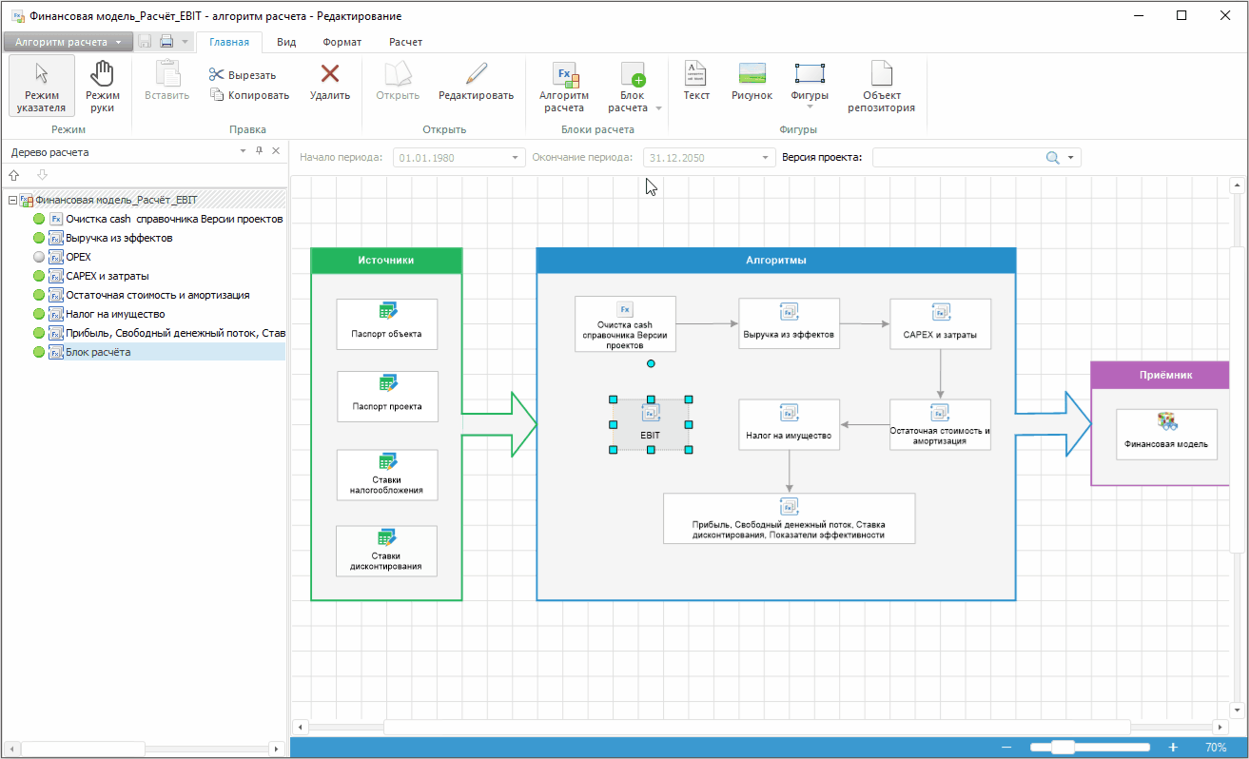Toggle status circle for Налог на имущество
Viewport: 1249px width, 759px height.
click(39, 314)
